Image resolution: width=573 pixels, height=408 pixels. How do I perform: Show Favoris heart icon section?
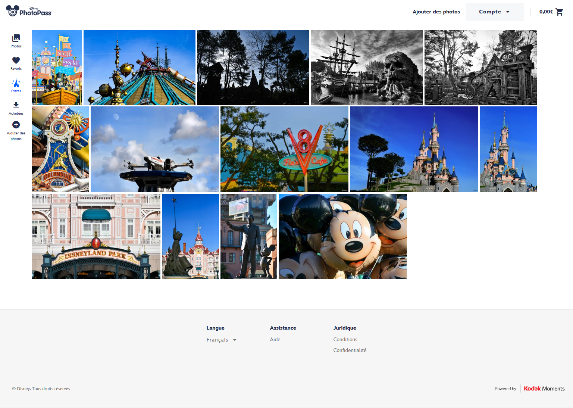pyautogui.click(x=16, y=63)
